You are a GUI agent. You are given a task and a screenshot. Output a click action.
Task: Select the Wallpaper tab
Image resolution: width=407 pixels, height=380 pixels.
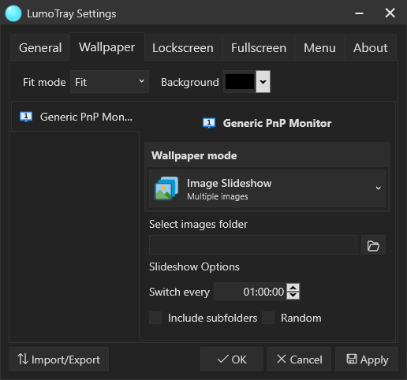[x=106, y=47]
